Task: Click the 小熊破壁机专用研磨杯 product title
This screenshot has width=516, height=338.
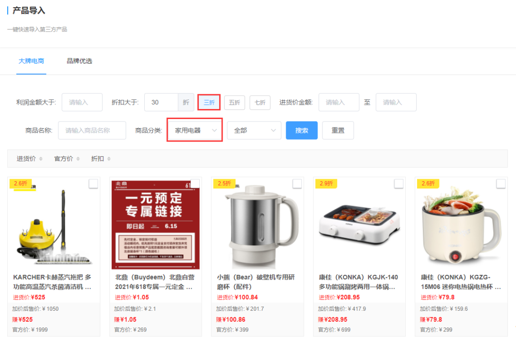Action: pyautogui.click(x=256, y=282)
